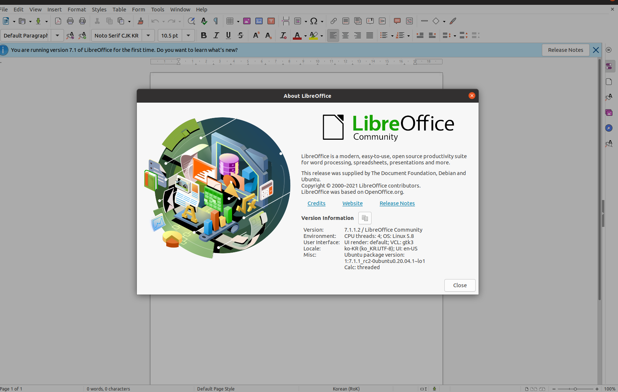This screenshot has height=392, width=618.
Task: Export directly as PDF icon
Action: tap(58, 21)
